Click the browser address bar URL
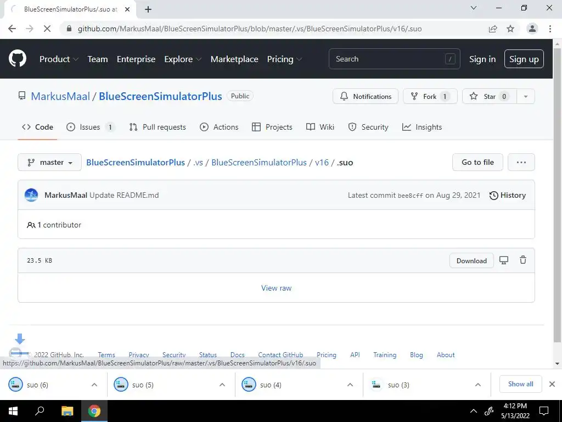This screenshot has width=562, height=422. click(x=250, y=29)
